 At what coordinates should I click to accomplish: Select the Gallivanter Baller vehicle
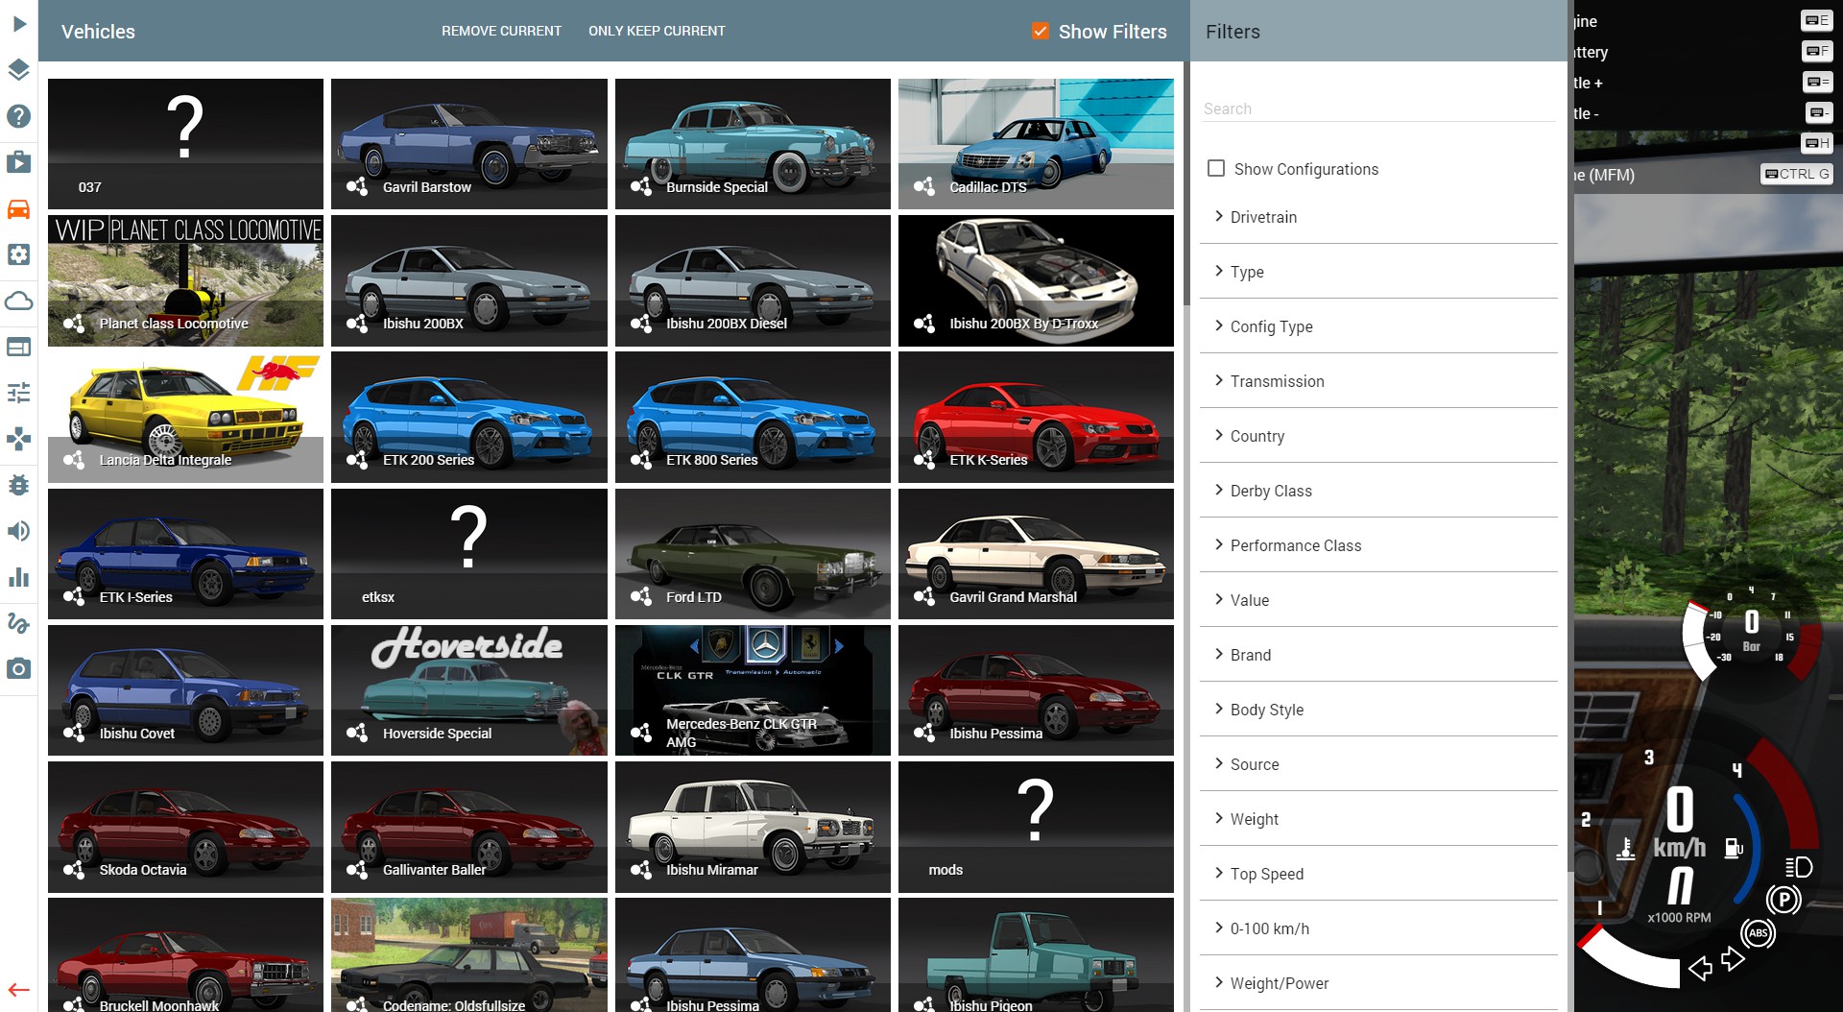pyautogui.click(x=468, y=827)
